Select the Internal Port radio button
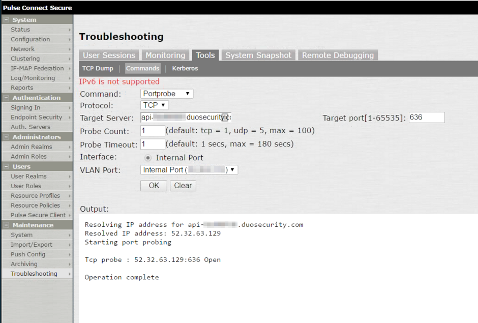The image size is (478, 323). pos(147,158)
